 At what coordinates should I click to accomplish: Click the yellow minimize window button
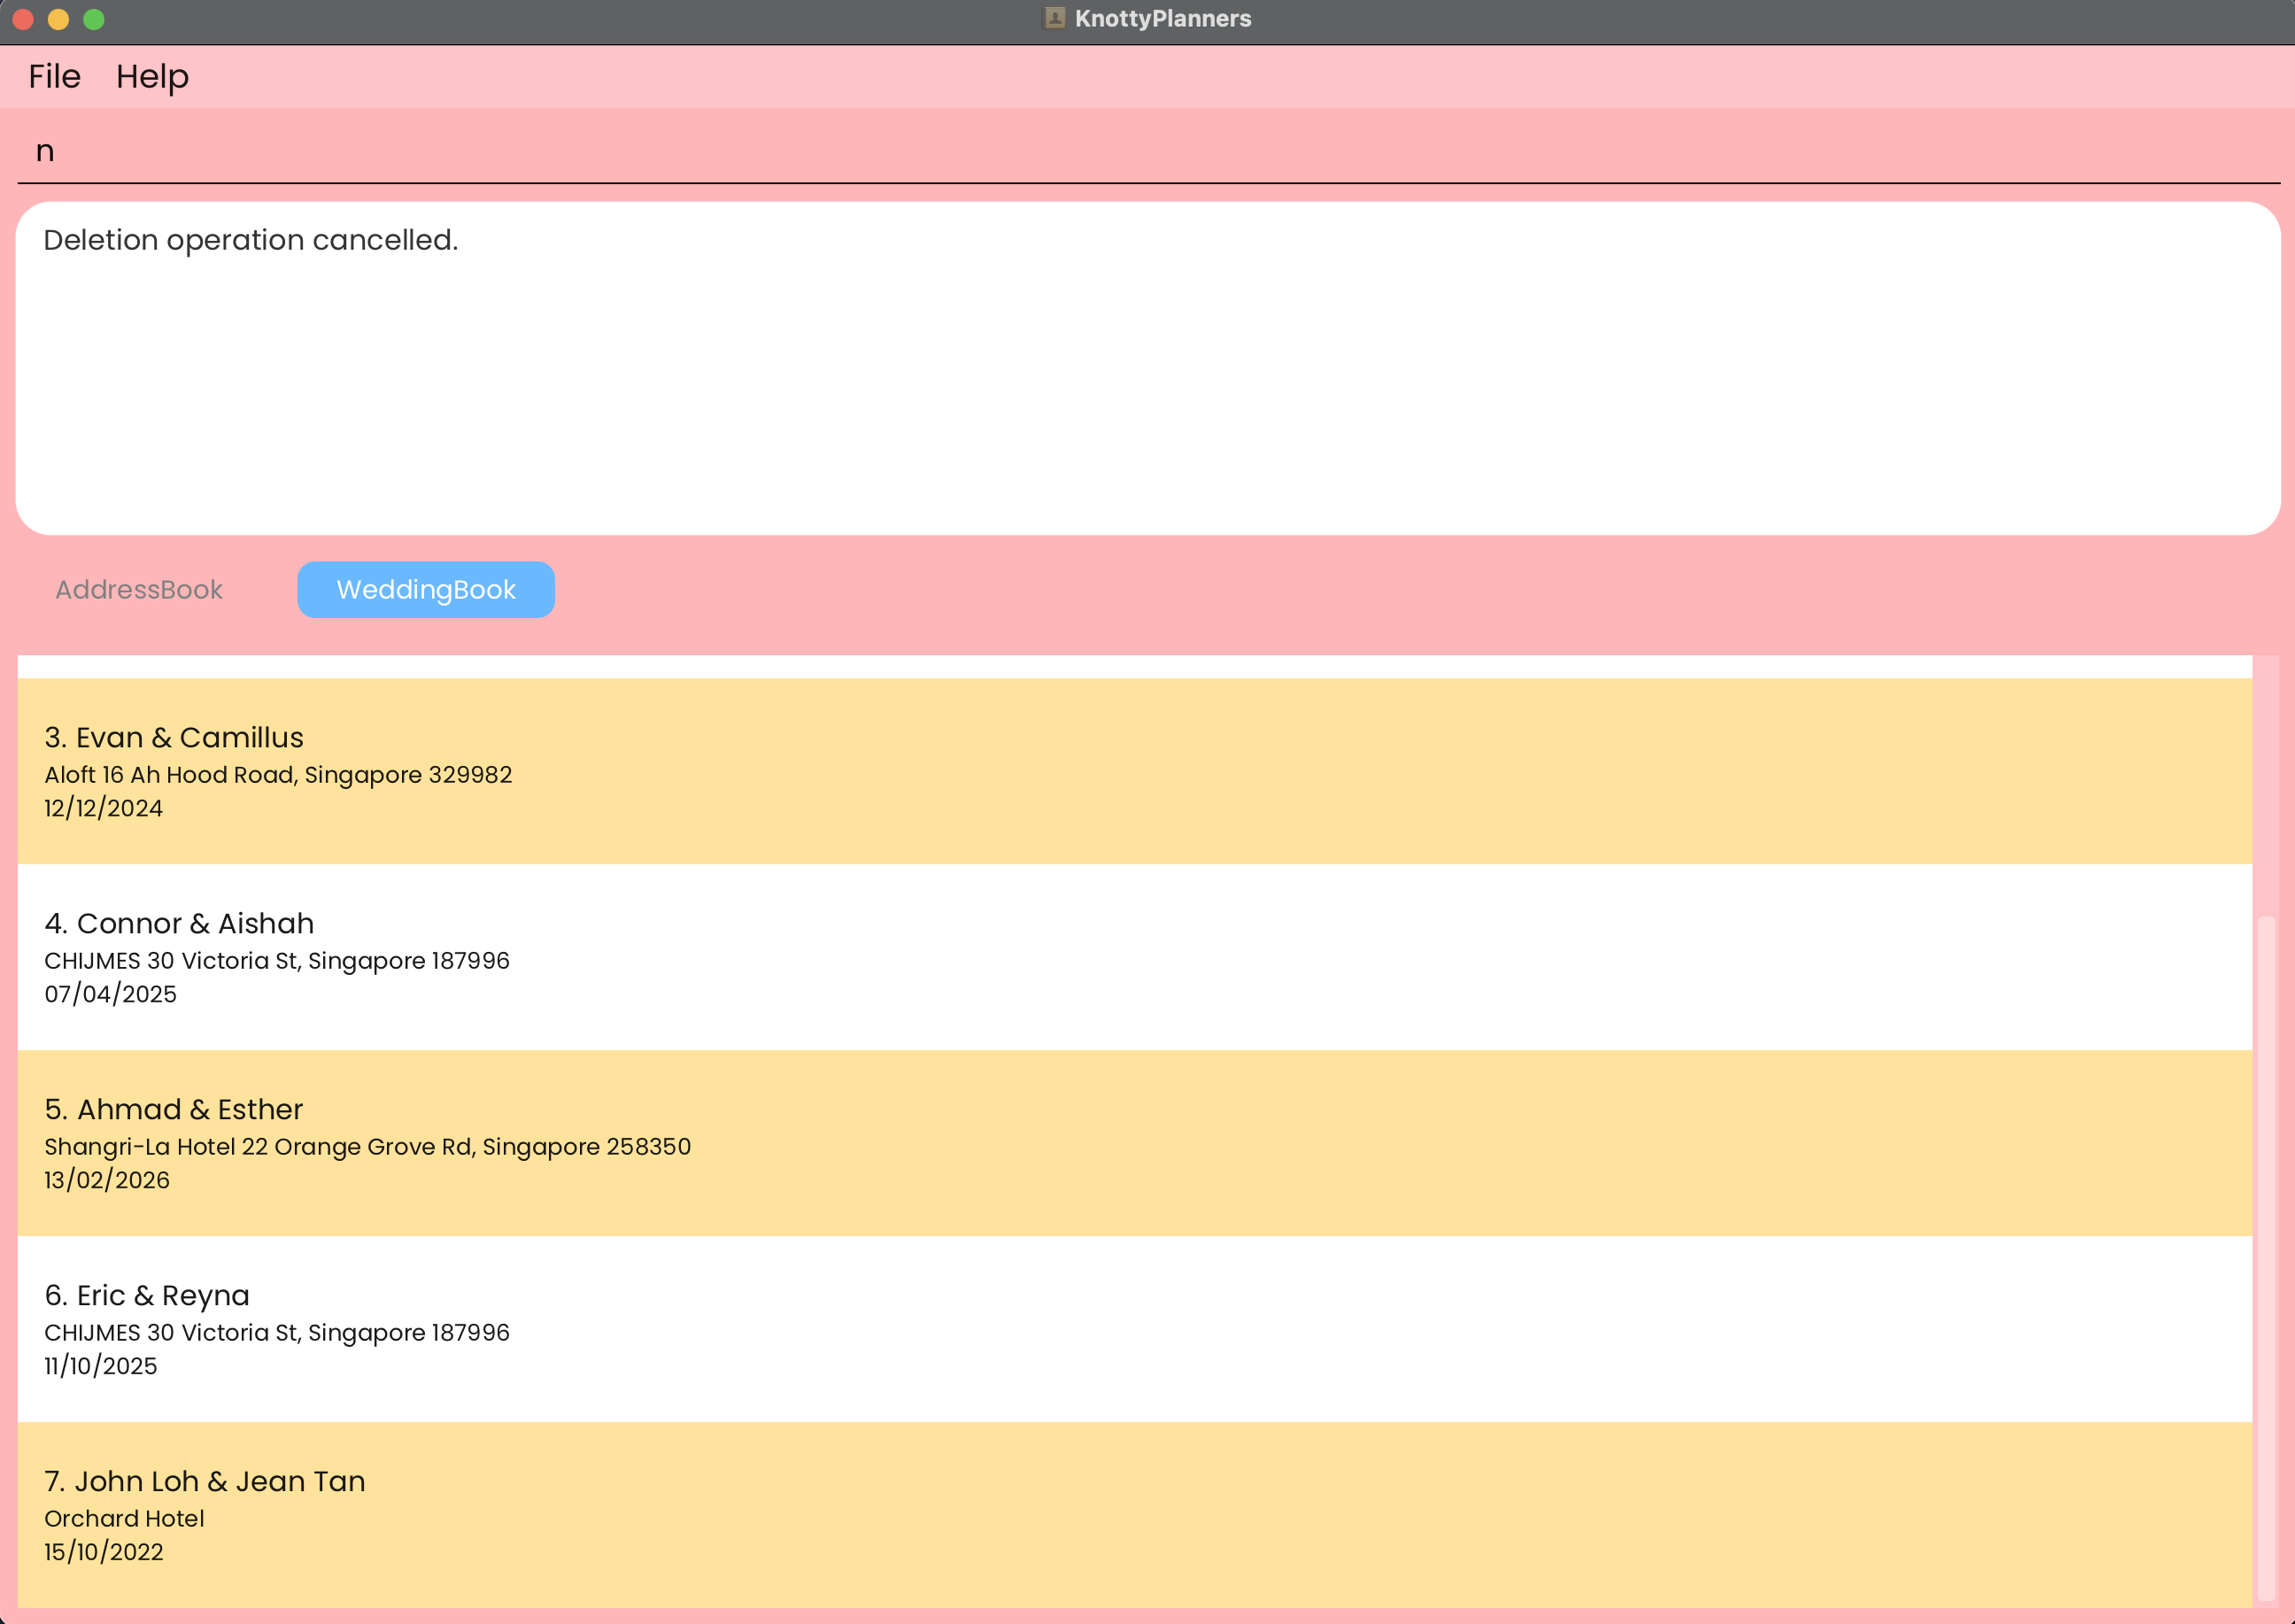coord(58,19)
